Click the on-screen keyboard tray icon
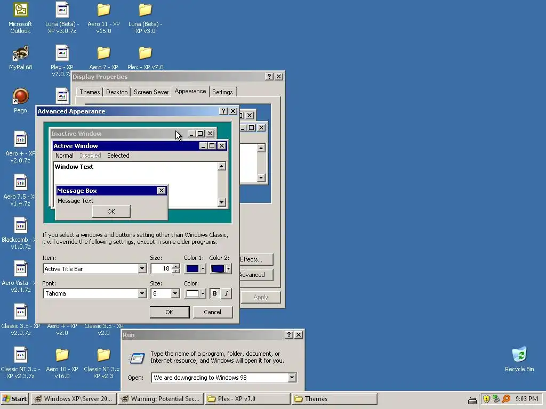546x409 pixels. pyautogui.click(x=472, y=400)
